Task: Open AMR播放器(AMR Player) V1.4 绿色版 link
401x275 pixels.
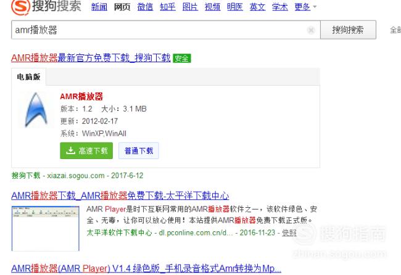Action: [146, 269]
